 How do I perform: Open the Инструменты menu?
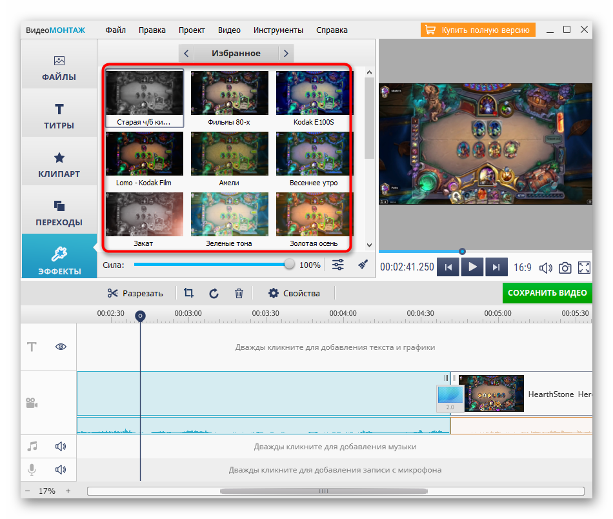tap(278, 30)
